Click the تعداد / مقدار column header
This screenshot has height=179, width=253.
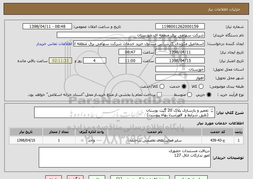[x=59, y=132]
